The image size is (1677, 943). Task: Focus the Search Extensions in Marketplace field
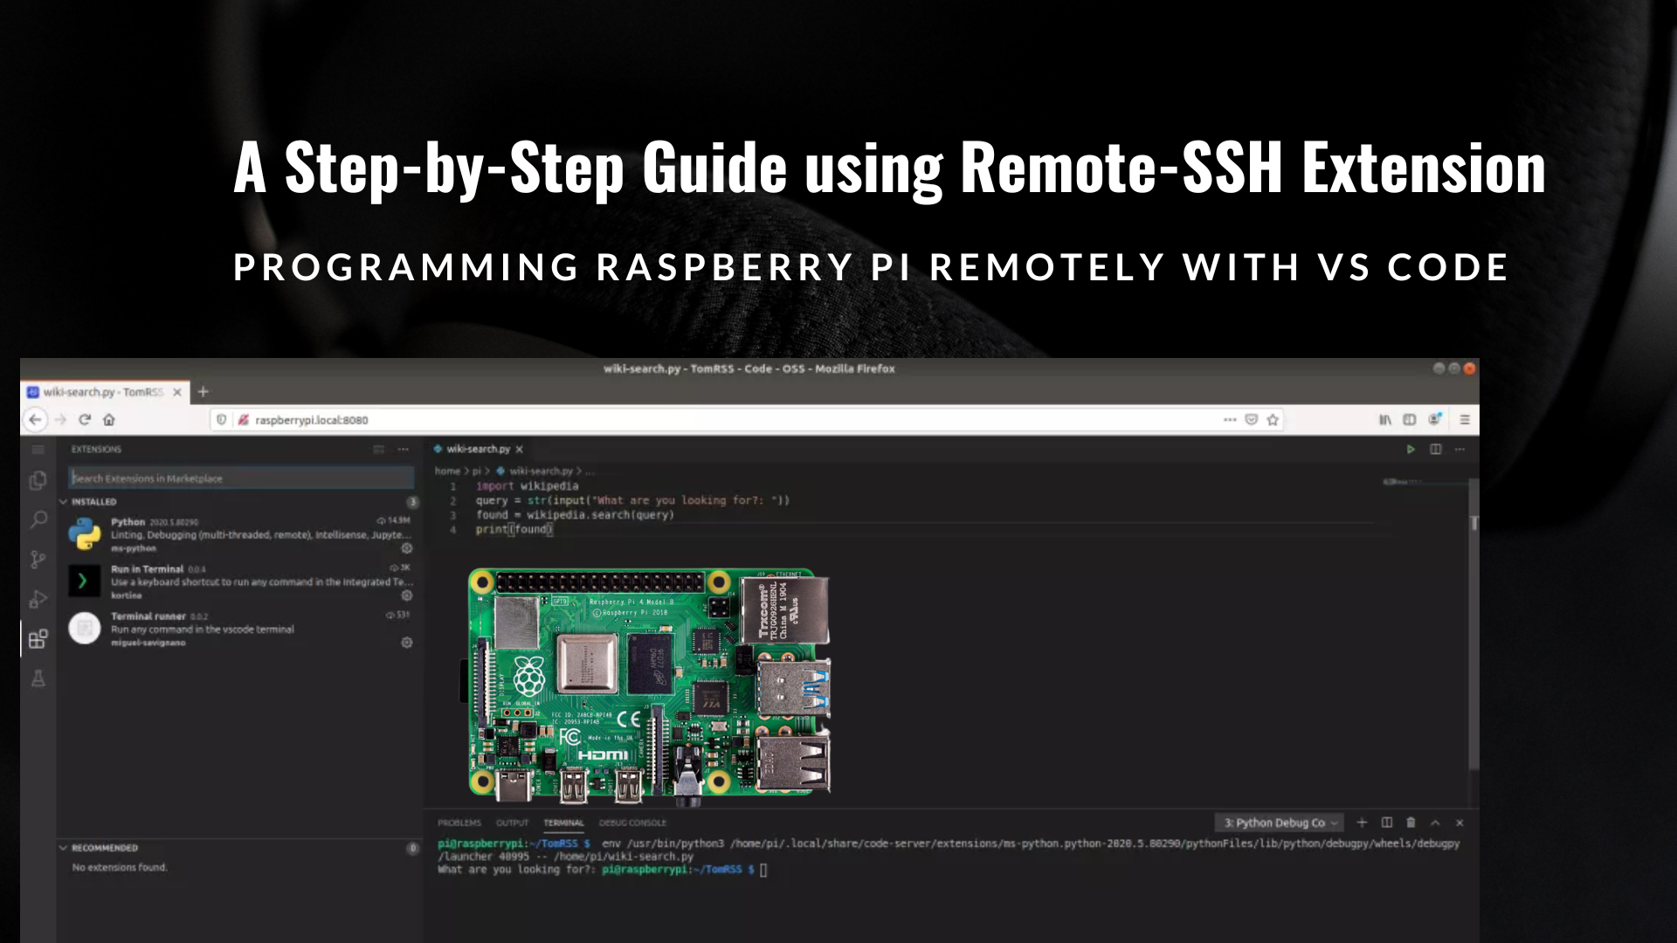[x=241, y=478]
